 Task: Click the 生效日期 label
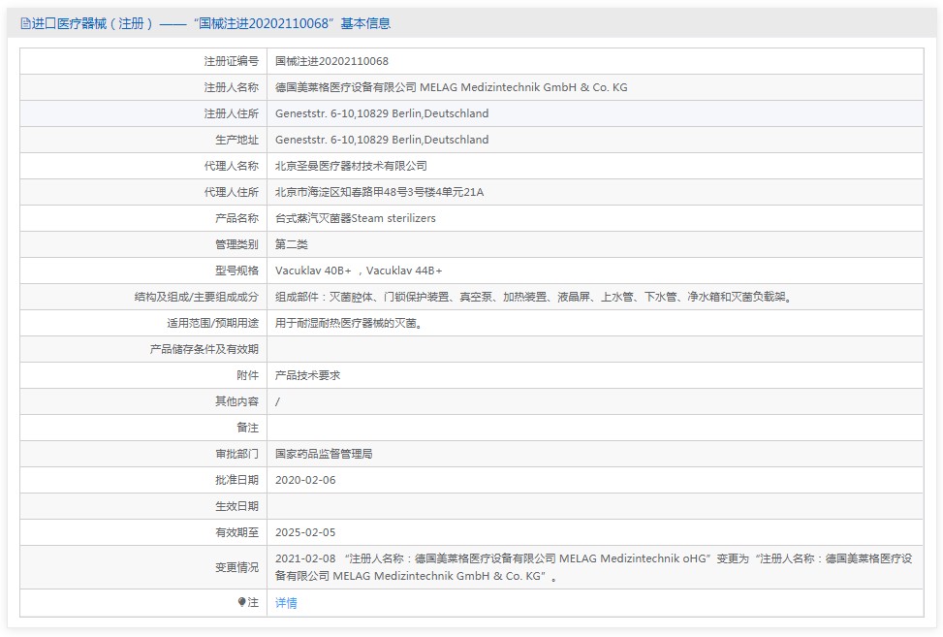[x=236, y=506]
